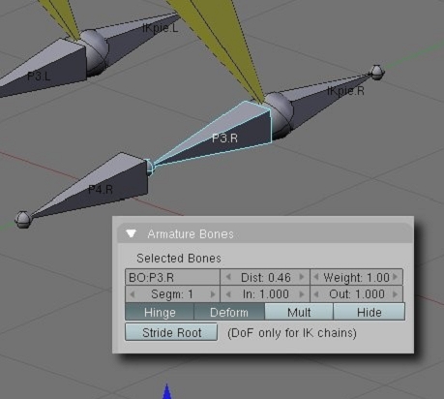Viewport: 444px width, 399px height.
Task: Click the Segm: 1 value field
Action: click(x=172, y=294)
